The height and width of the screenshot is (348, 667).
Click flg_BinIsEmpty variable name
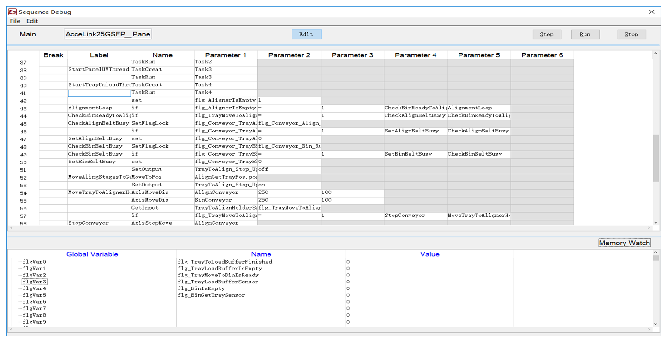[202, 288]
